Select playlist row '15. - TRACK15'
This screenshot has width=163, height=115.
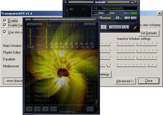click(x=60, y=100)
